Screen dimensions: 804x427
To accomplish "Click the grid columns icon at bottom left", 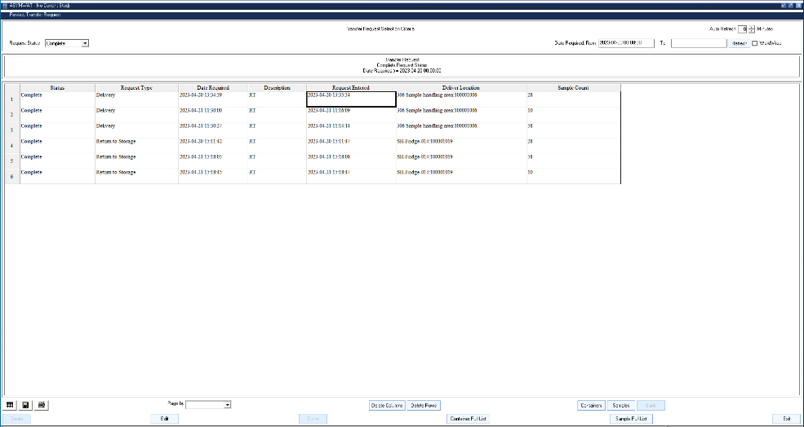I will click(x=10, y=405).
